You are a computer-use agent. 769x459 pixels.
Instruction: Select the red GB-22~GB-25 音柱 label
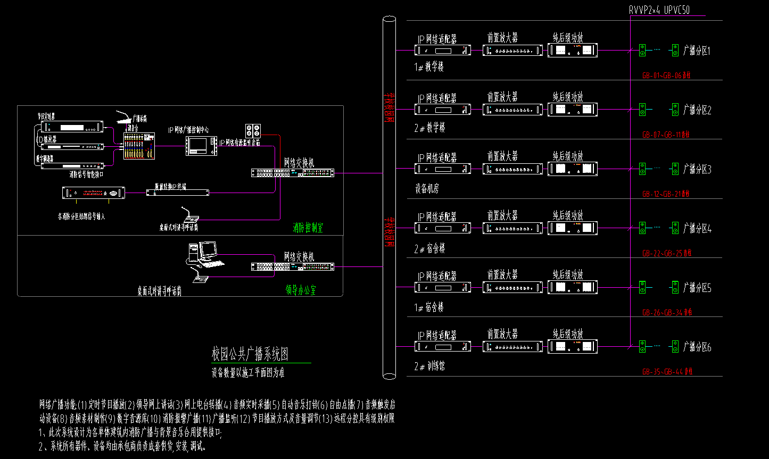tap(666, 253)
